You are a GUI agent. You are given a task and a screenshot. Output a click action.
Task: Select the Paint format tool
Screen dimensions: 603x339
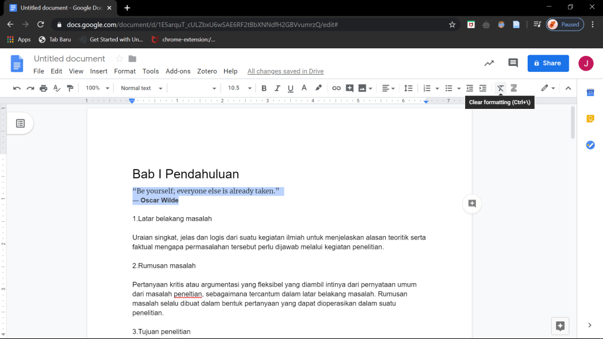pyautogui.click(x=71, y=88)
